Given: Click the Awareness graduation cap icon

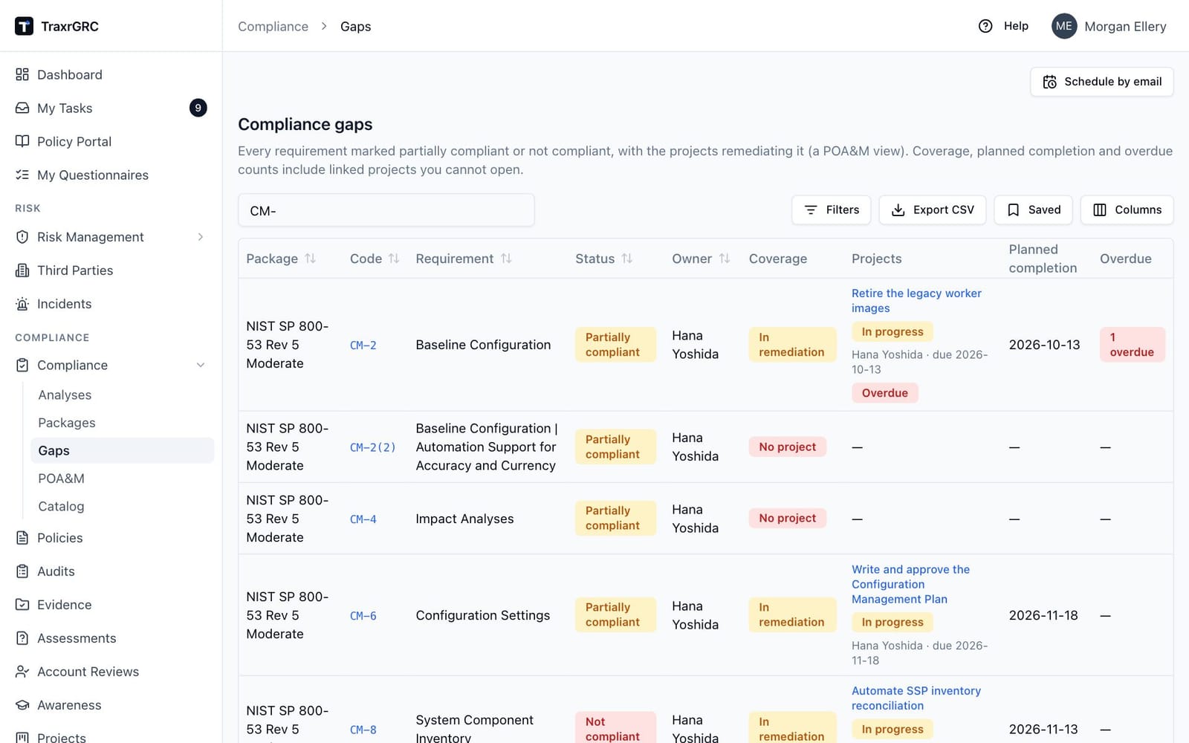Looking at the screenshot, I should [x=22, y=705].
